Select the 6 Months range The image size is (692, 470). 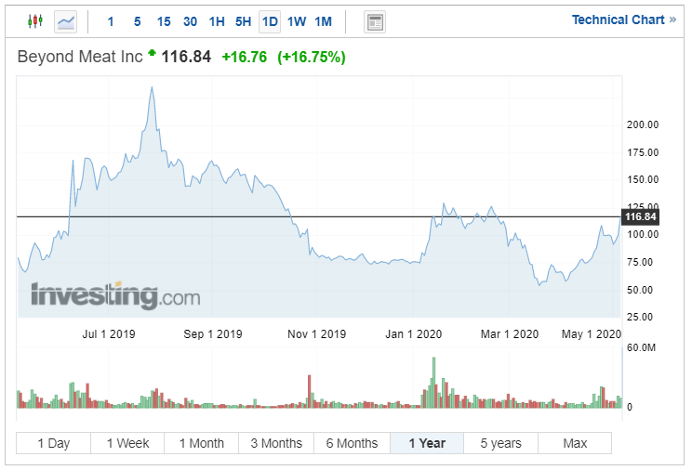(x=352, y=443)
